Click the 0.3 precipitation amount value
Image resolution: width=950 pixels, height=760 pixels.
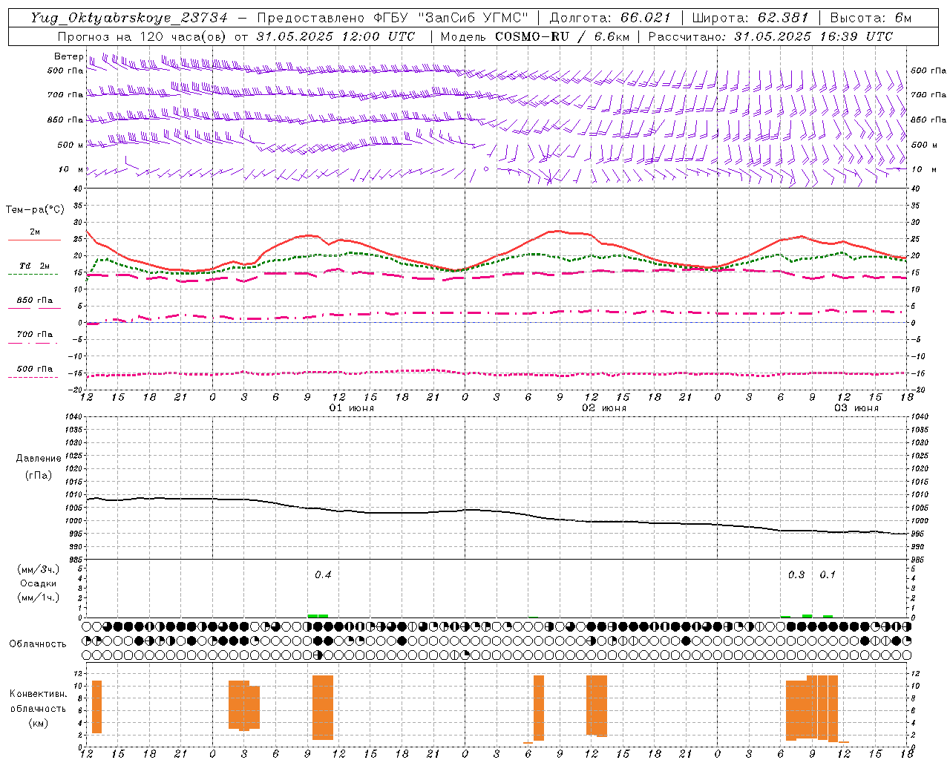pos(796,574)
